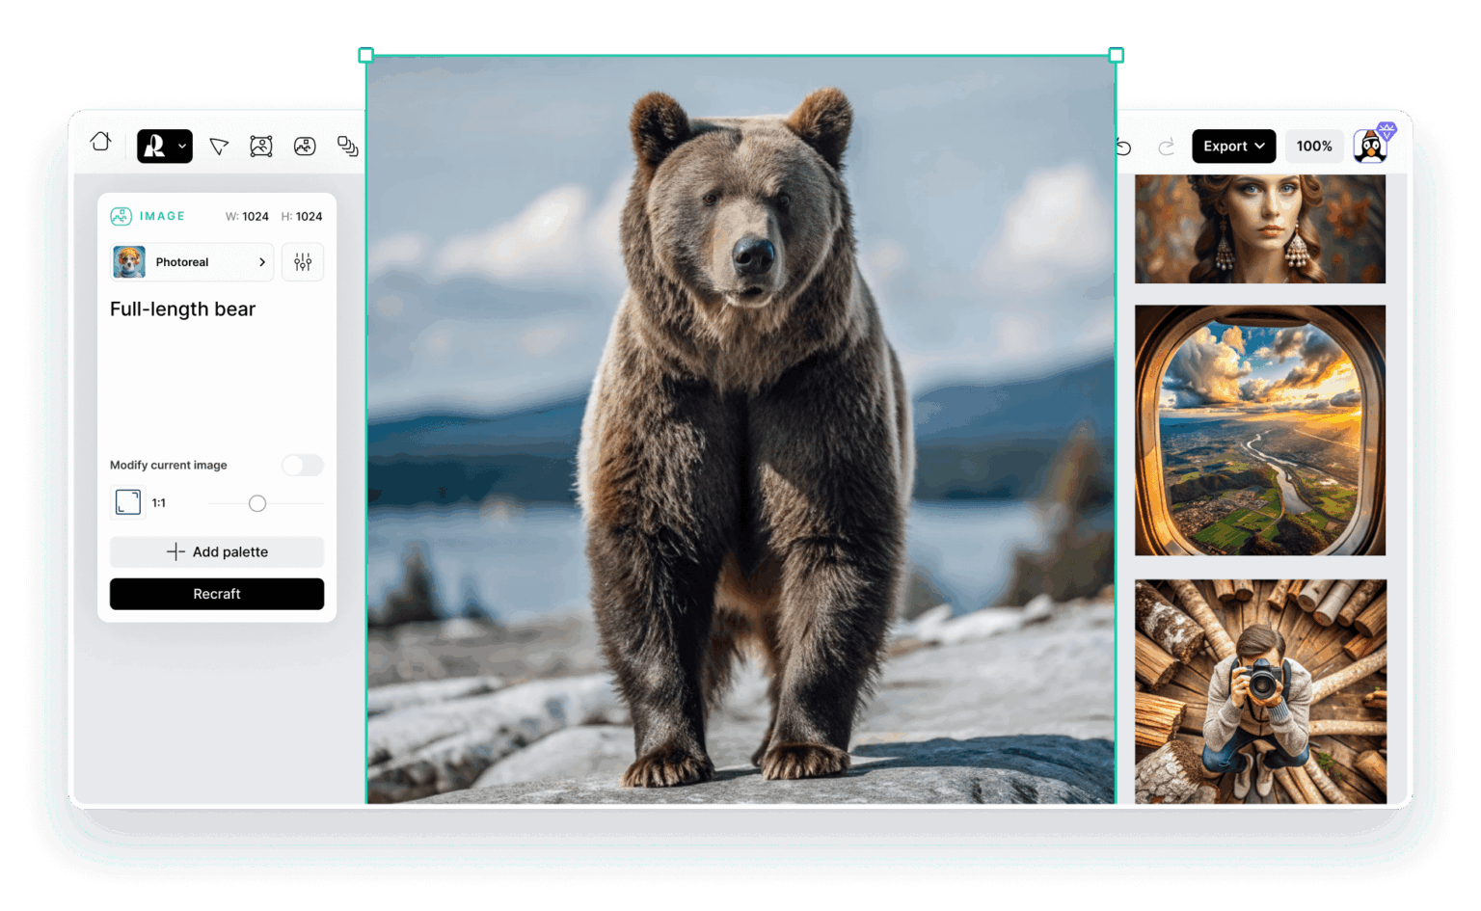Screen dimensions: 1481x911
Task: Click the width value 1024
Action: coord(256,217)
